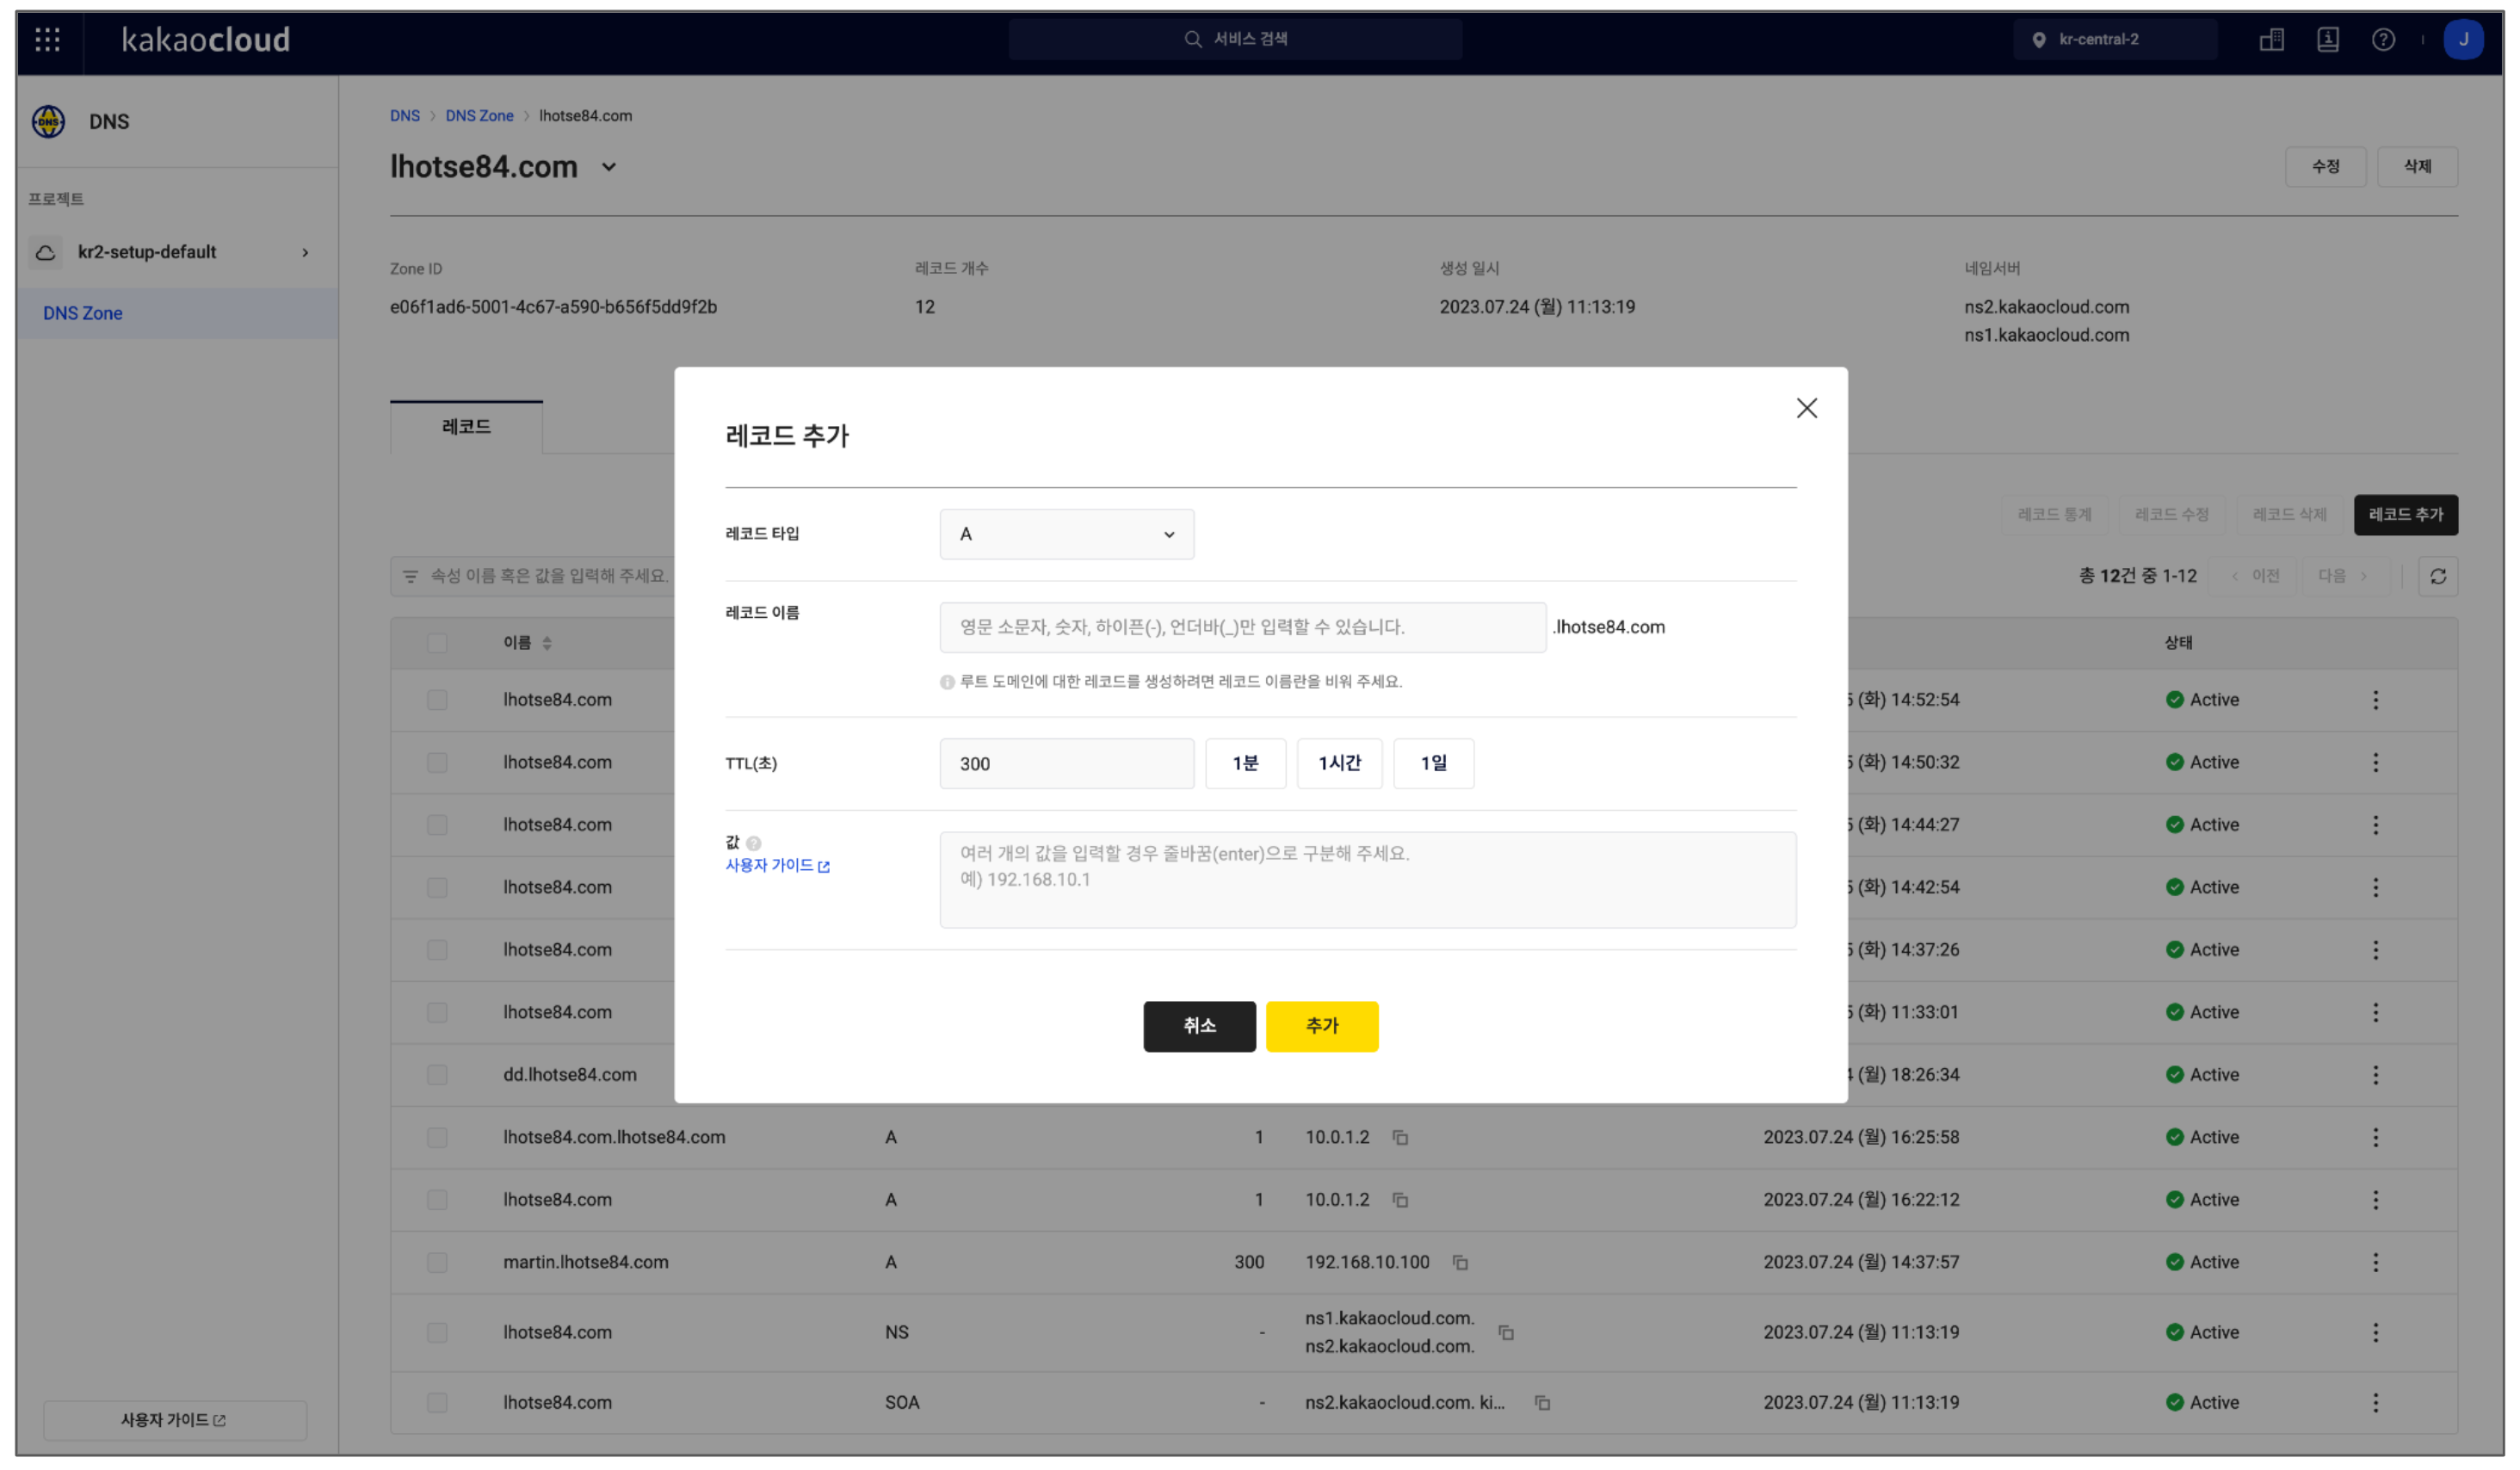Open the organization building icon in header
Screen dimensions: 2520x1470
pos(2271,39)
